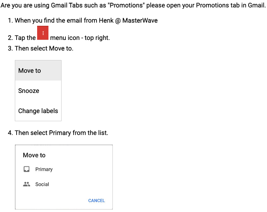
Task: Pick Primary from the Move to list
Action: (x=44, y=169)
